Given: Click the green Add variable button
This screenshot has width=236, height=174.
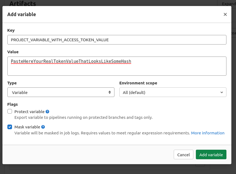Looking at the screenshot, I should (211, 155).
